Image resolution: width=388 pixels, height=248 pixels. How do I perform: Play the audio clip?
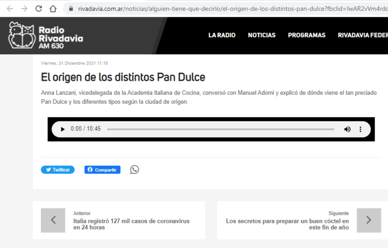[x=63, y=129]
